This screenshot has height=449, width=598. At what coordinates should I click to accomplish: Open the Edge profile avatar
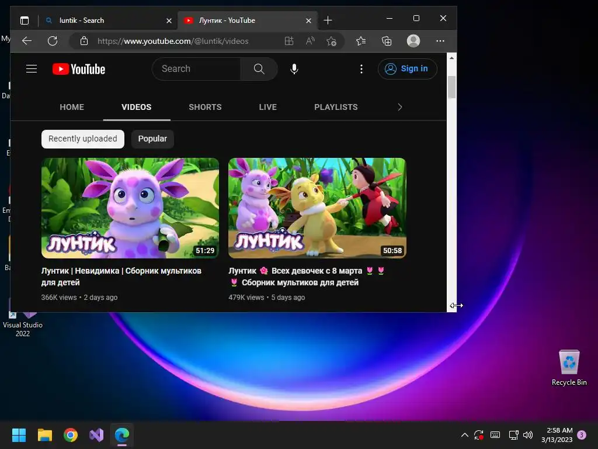coord(413,41)
